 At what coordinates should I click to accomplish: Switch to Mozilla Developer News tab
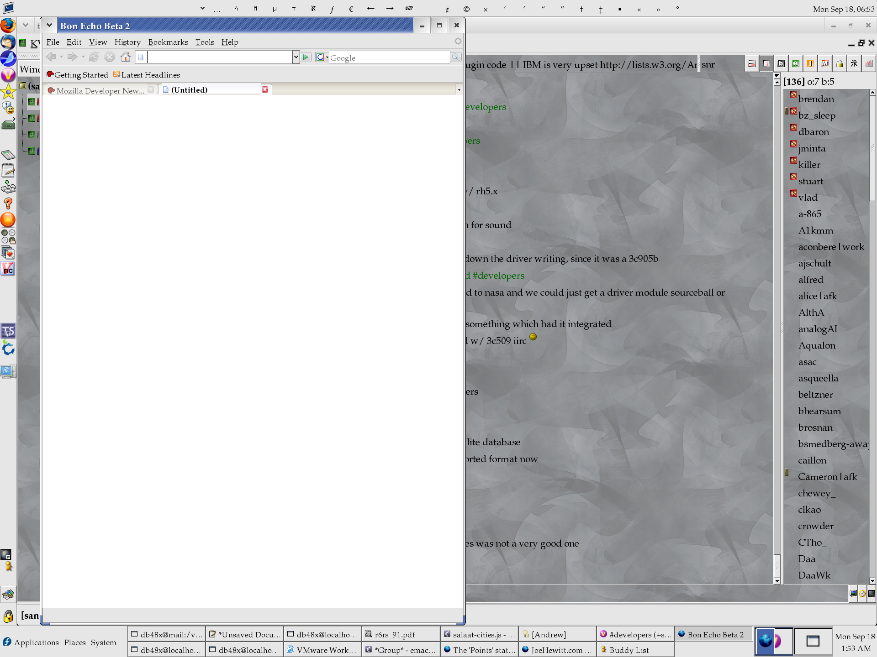coord(100,90)
